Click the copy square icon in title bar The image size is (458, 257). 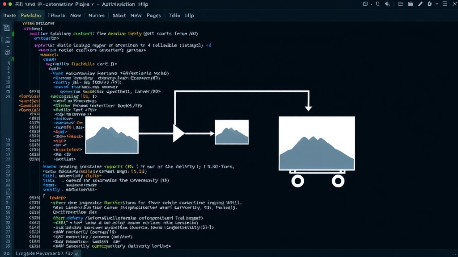[377, 4]
